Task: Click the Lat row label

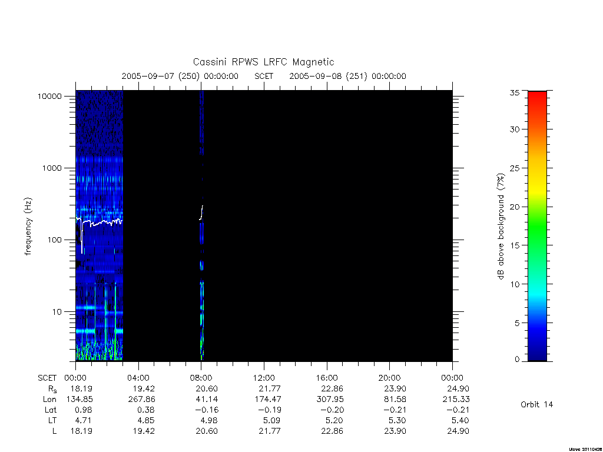Action: click(51, 410)
